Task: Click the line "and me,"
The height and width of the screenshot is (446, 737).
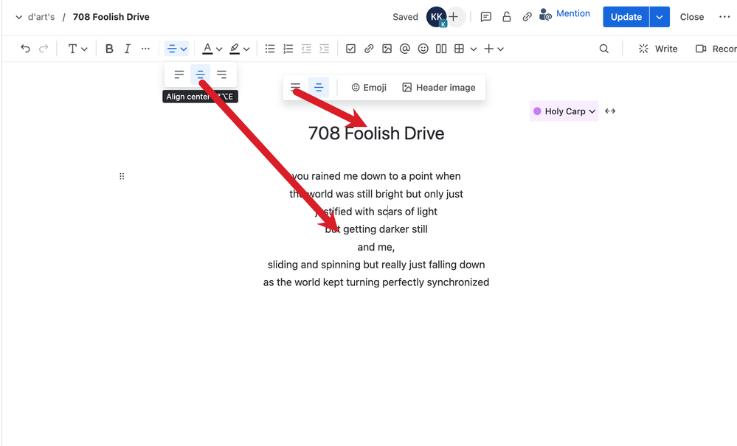Action: tap(376, 247)
